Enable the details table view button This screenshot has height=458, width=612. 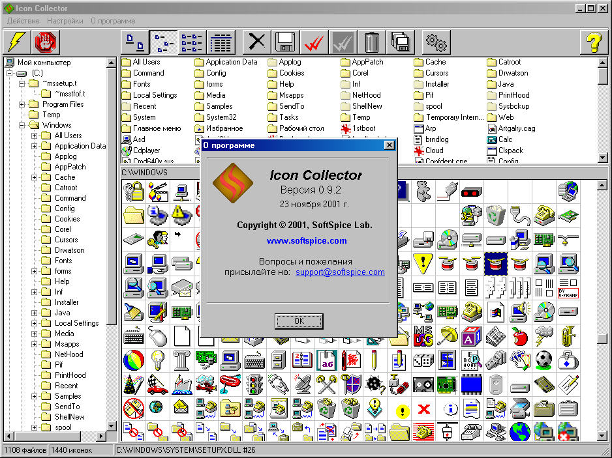coord(222,42)
